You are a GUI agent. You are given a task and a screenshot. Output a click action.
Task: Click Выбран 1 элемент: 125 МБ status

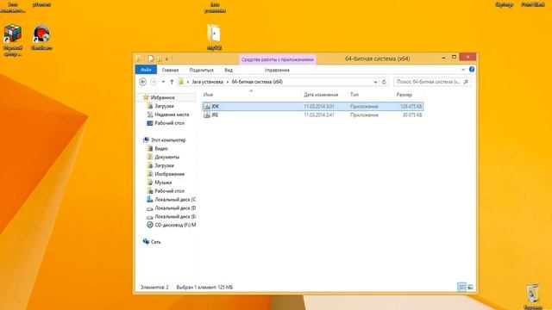204,287
